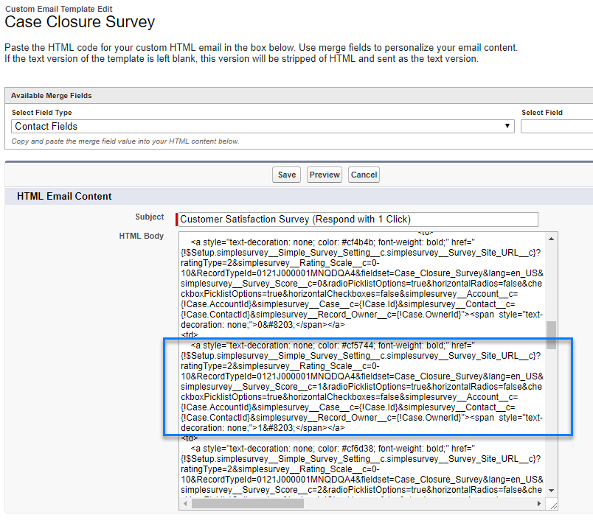Screen dimensions: 593x526
Task: Click the horizontal scroll right arrow
Action: [539, 504]
